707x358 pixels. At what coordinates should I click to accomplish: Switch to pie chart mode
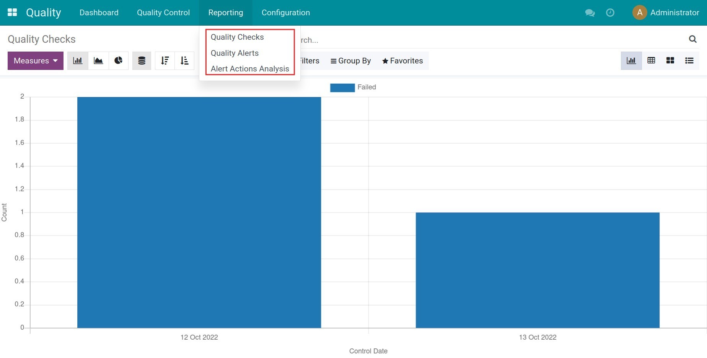[119, 61]
